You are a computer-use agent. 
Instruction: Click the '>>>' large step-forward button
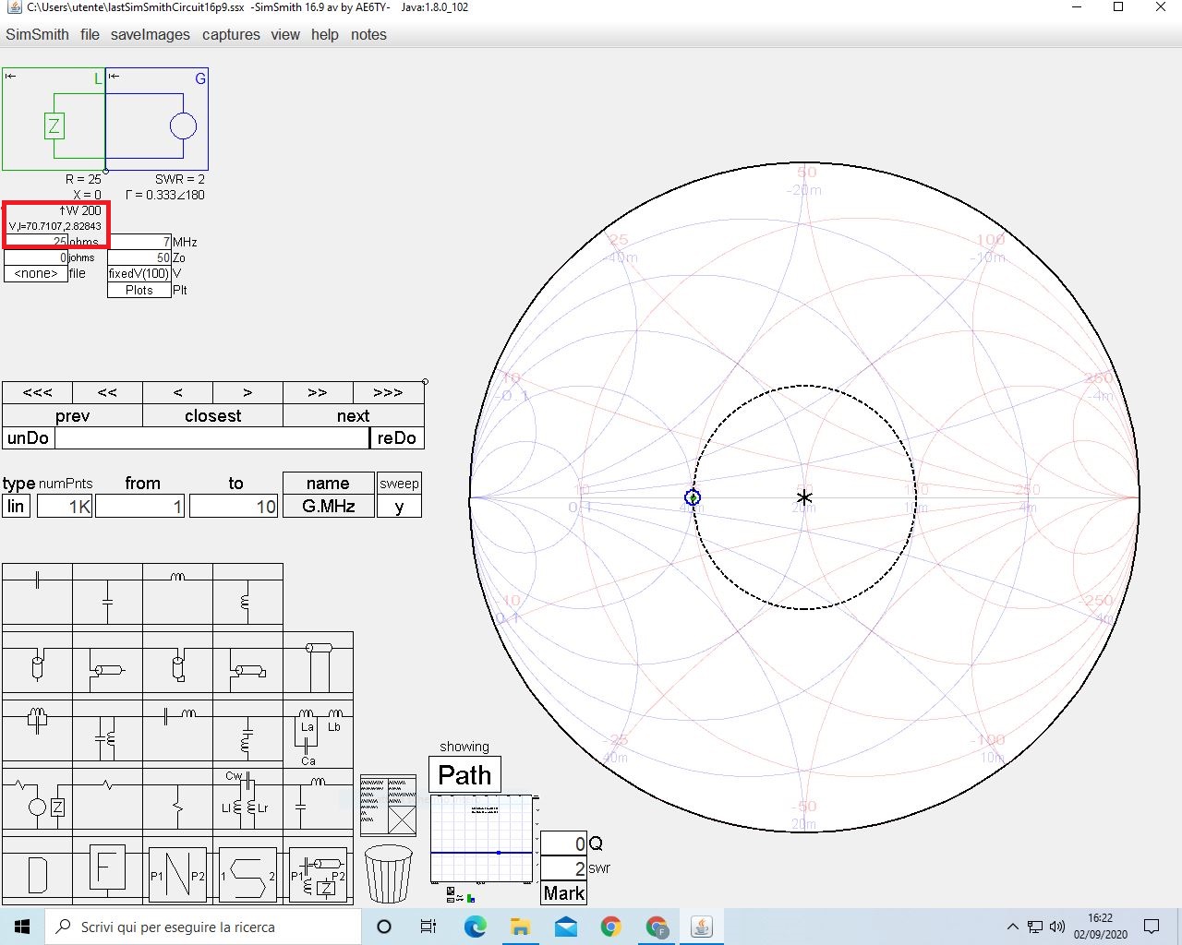[388, 392]
